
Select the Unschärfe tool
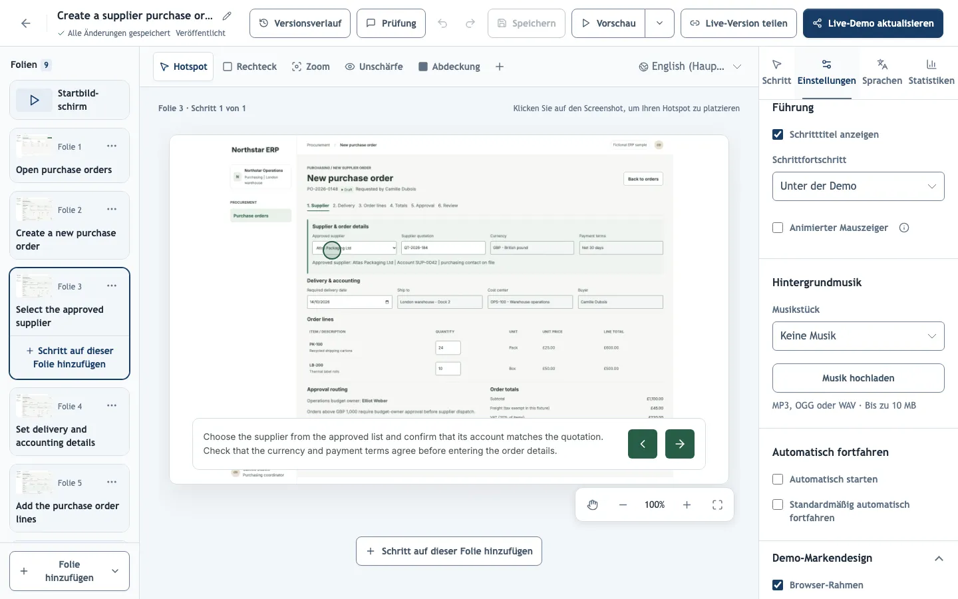[374, 67]
